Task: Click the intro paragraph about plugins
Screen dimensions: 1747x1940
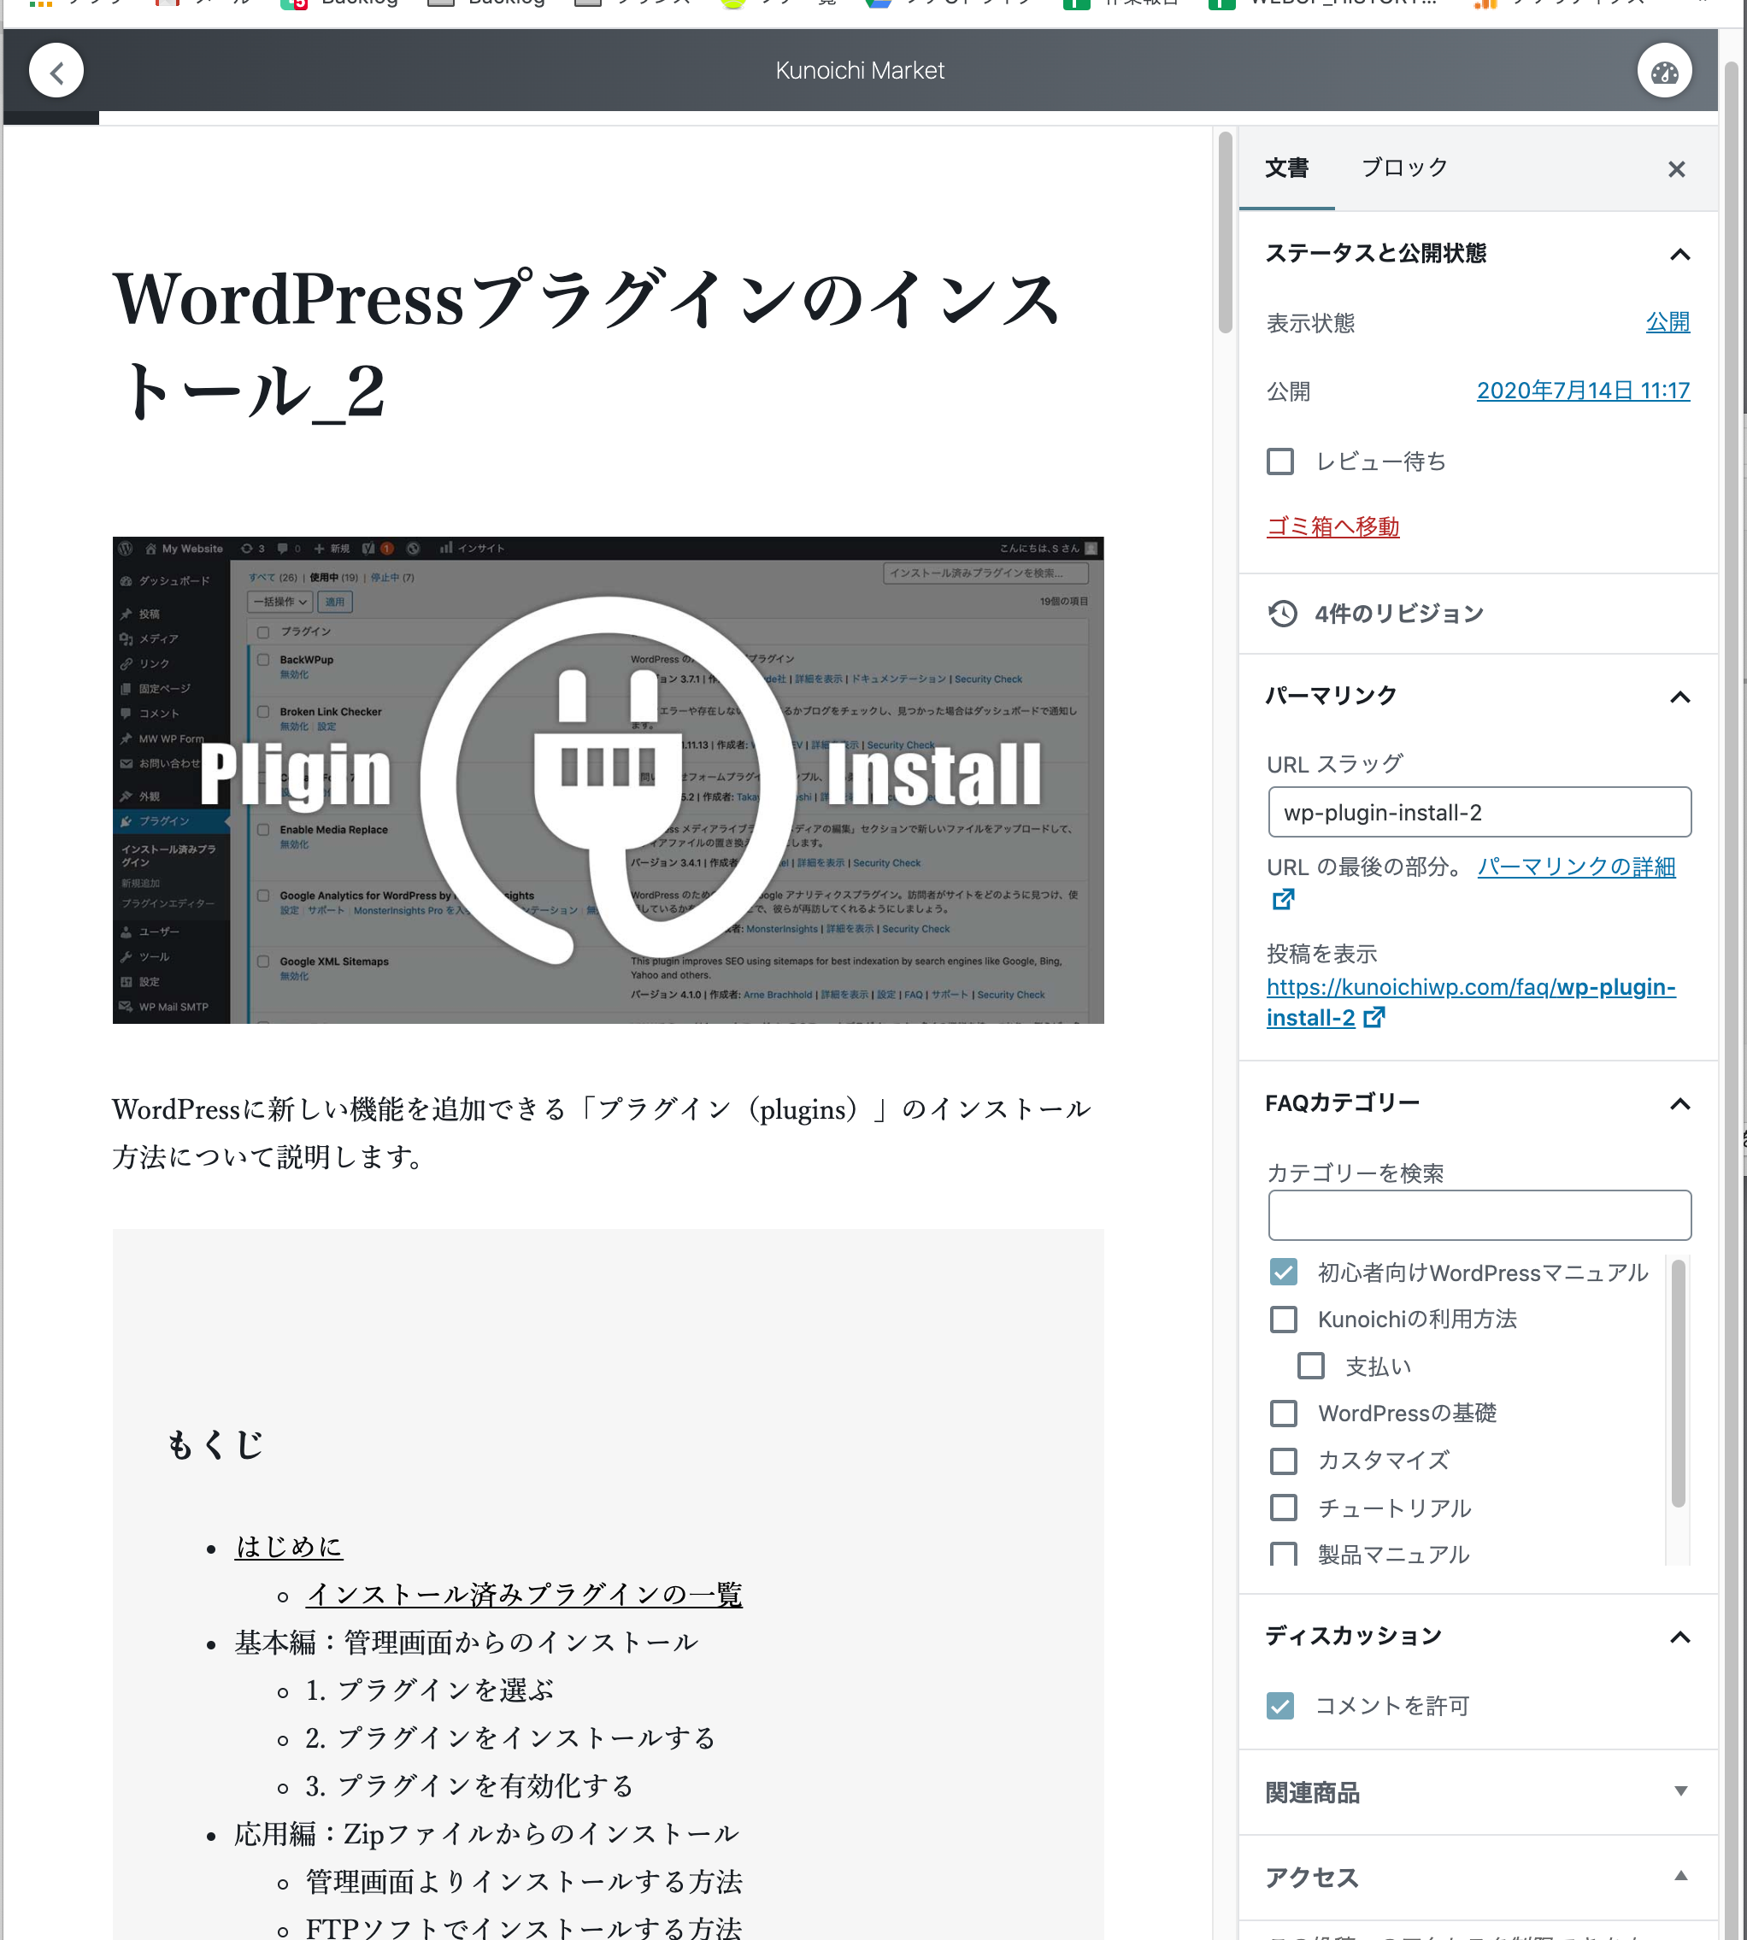Action: pos(602,1132)
